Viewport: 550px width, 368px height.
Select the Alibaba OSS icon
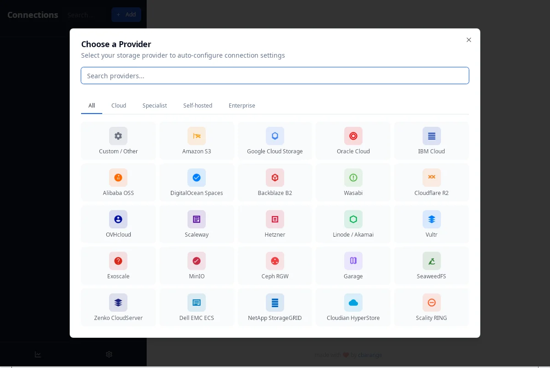click(118, 178)
